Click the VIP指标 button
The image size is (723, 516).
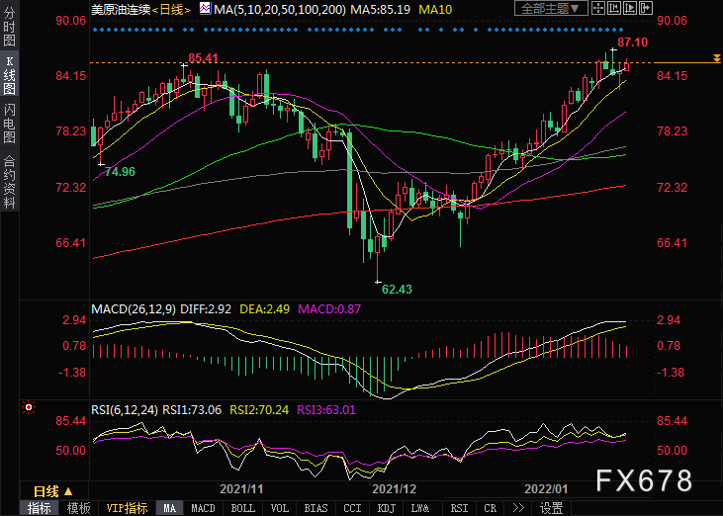coord(127,508)
